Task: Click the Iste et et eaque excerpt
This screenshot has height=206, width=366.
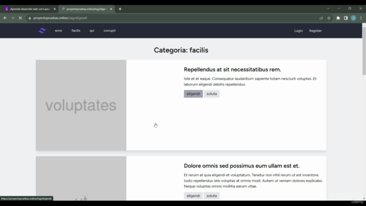Action: coord(250,81)
